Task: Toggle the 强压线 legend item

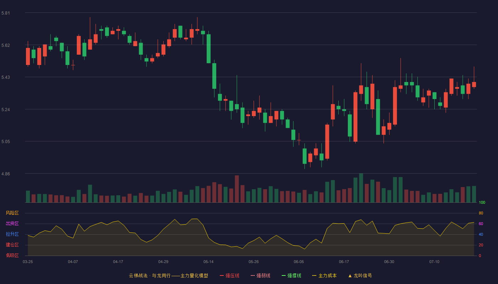Action: (229, 275)
